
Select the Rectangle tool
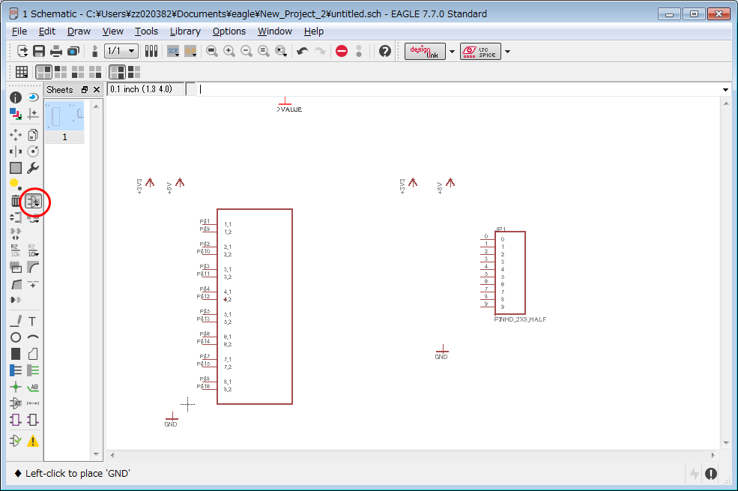pyautogui.click(x=16, y=354)
